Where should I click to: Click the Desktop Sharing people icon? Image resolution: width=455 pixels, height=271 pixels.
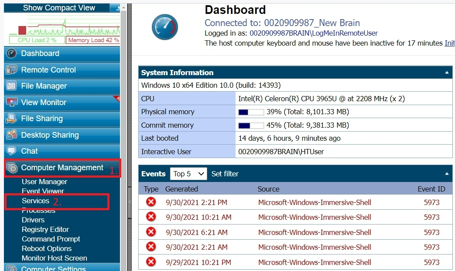tap(12, 135)
